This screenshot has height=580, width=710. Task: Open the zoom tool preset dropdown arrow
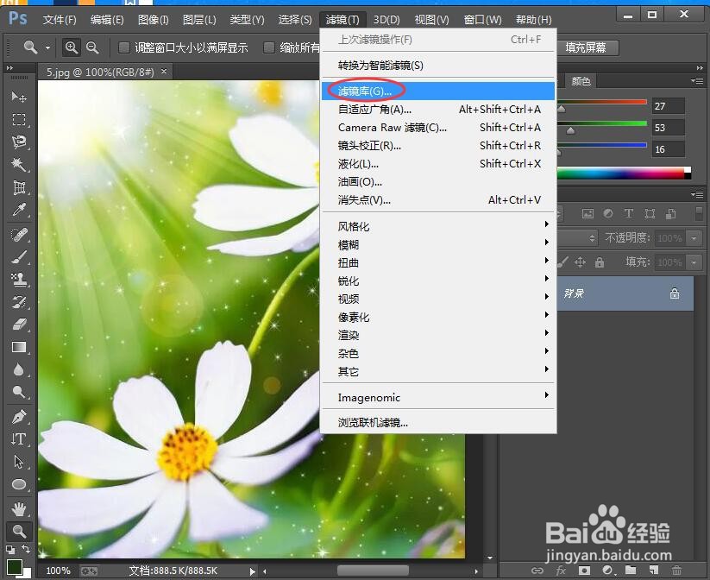click(47, 47)
